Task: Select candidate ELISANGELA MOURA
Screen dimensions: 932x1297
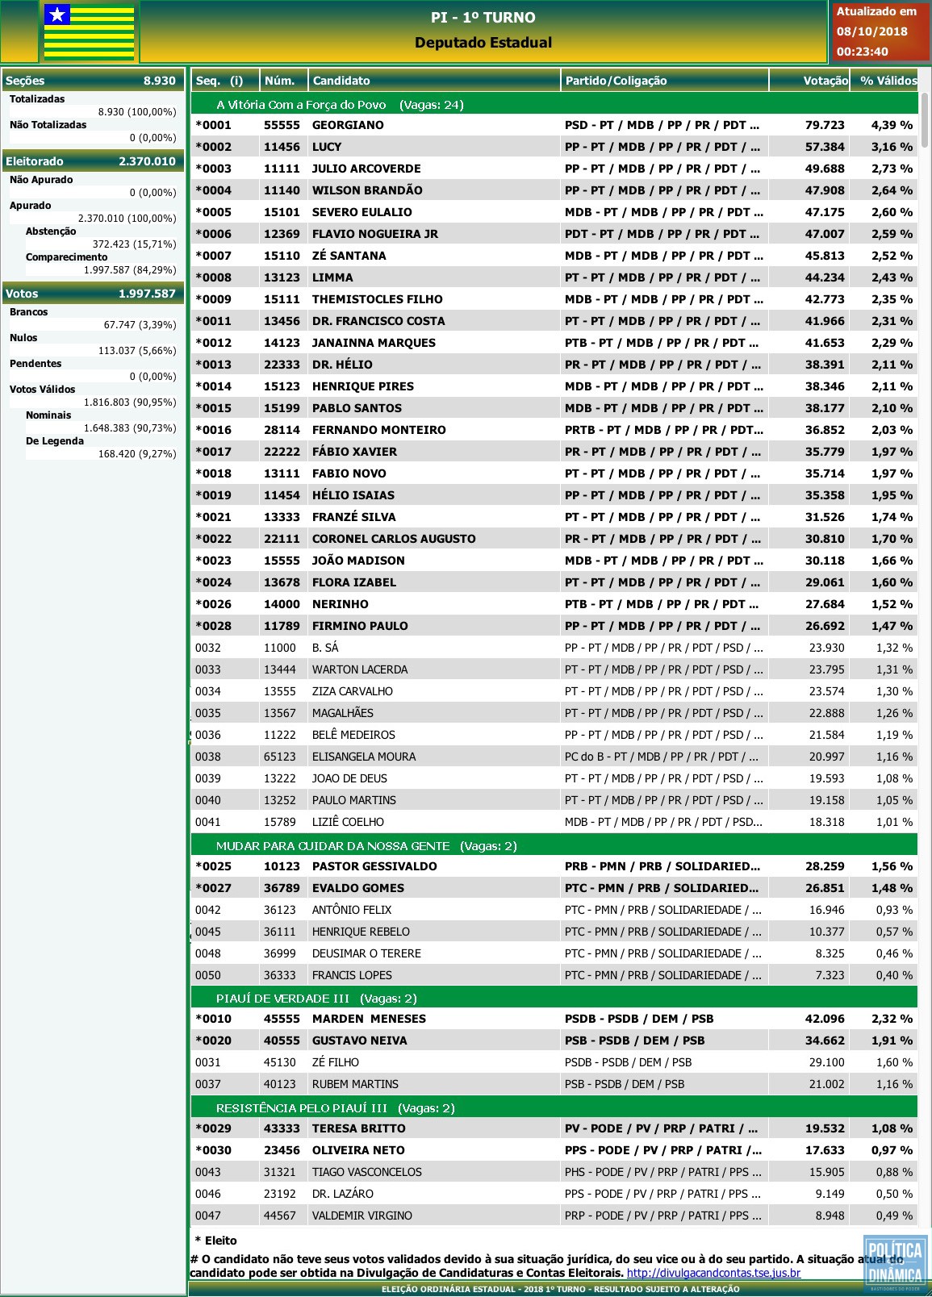Action: 554,757
